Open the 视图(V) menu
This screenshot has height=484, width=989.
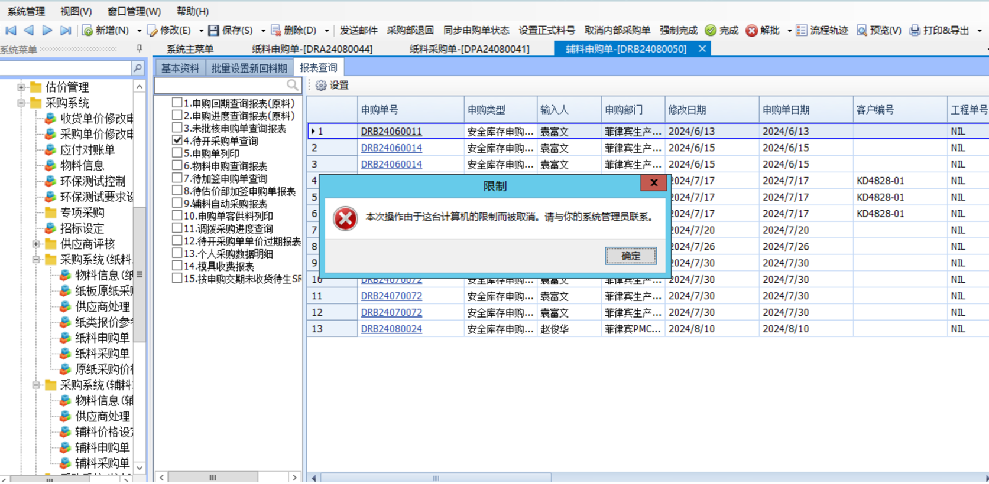pos(76,11)
